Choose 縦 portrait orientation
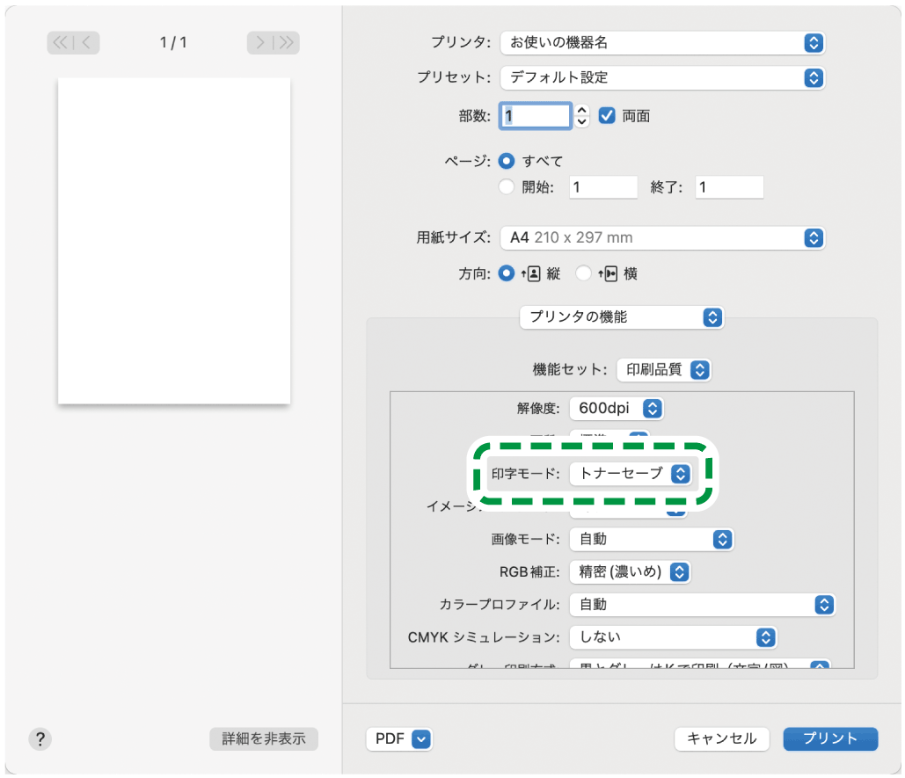The width and height of the screenshot is (905, 778). 506,273
